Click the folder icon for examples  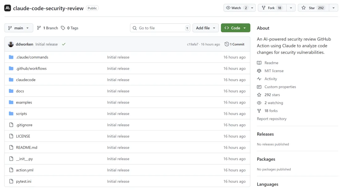click(x=11, y=102)
